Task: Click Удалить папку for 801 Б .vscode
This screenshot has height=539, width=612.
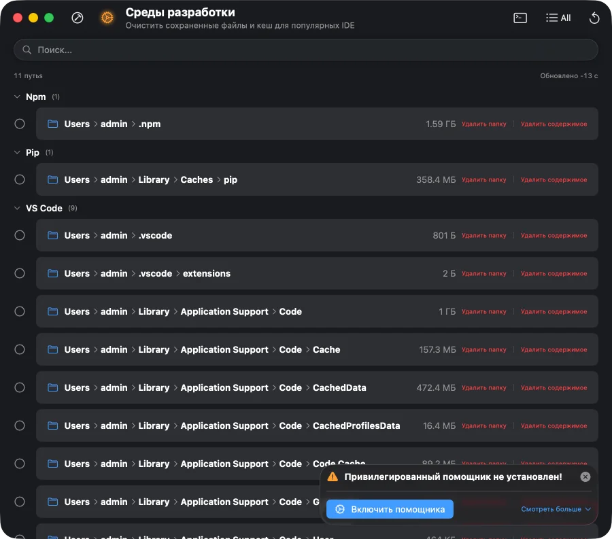Action: click(484, 236)
